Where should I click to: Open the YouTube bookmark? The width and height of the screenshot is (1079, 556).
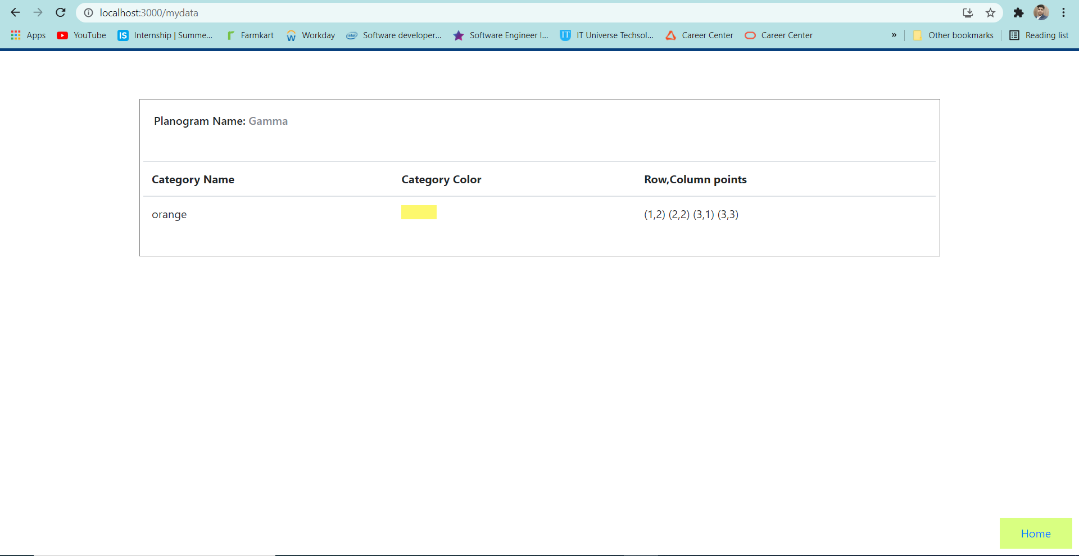pyautogui.click(x=81, y=35)
